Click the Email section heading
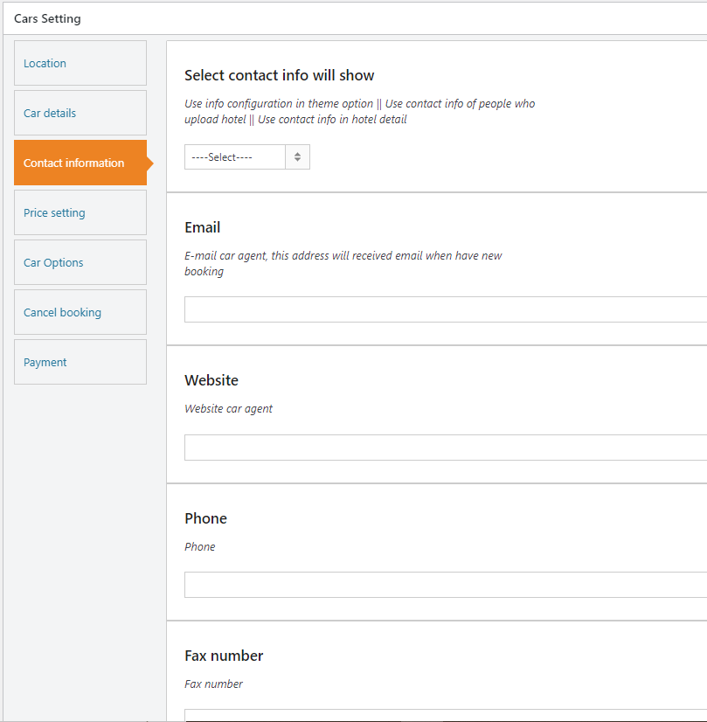The width and height of the screenshot is (707, 722). click(x=203, y=227)
